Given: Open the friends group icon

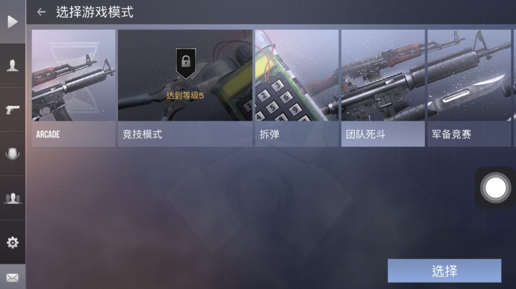Looking at the screenshot, I should click(x=12, y=198).
